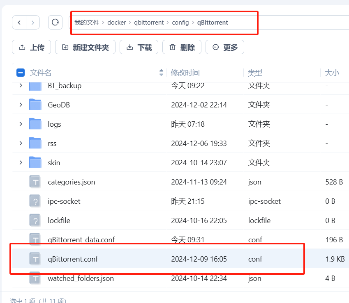Screen dimensions: 349x303
Task: Select the logs folder icon
Action: click(x=35, y=124)
